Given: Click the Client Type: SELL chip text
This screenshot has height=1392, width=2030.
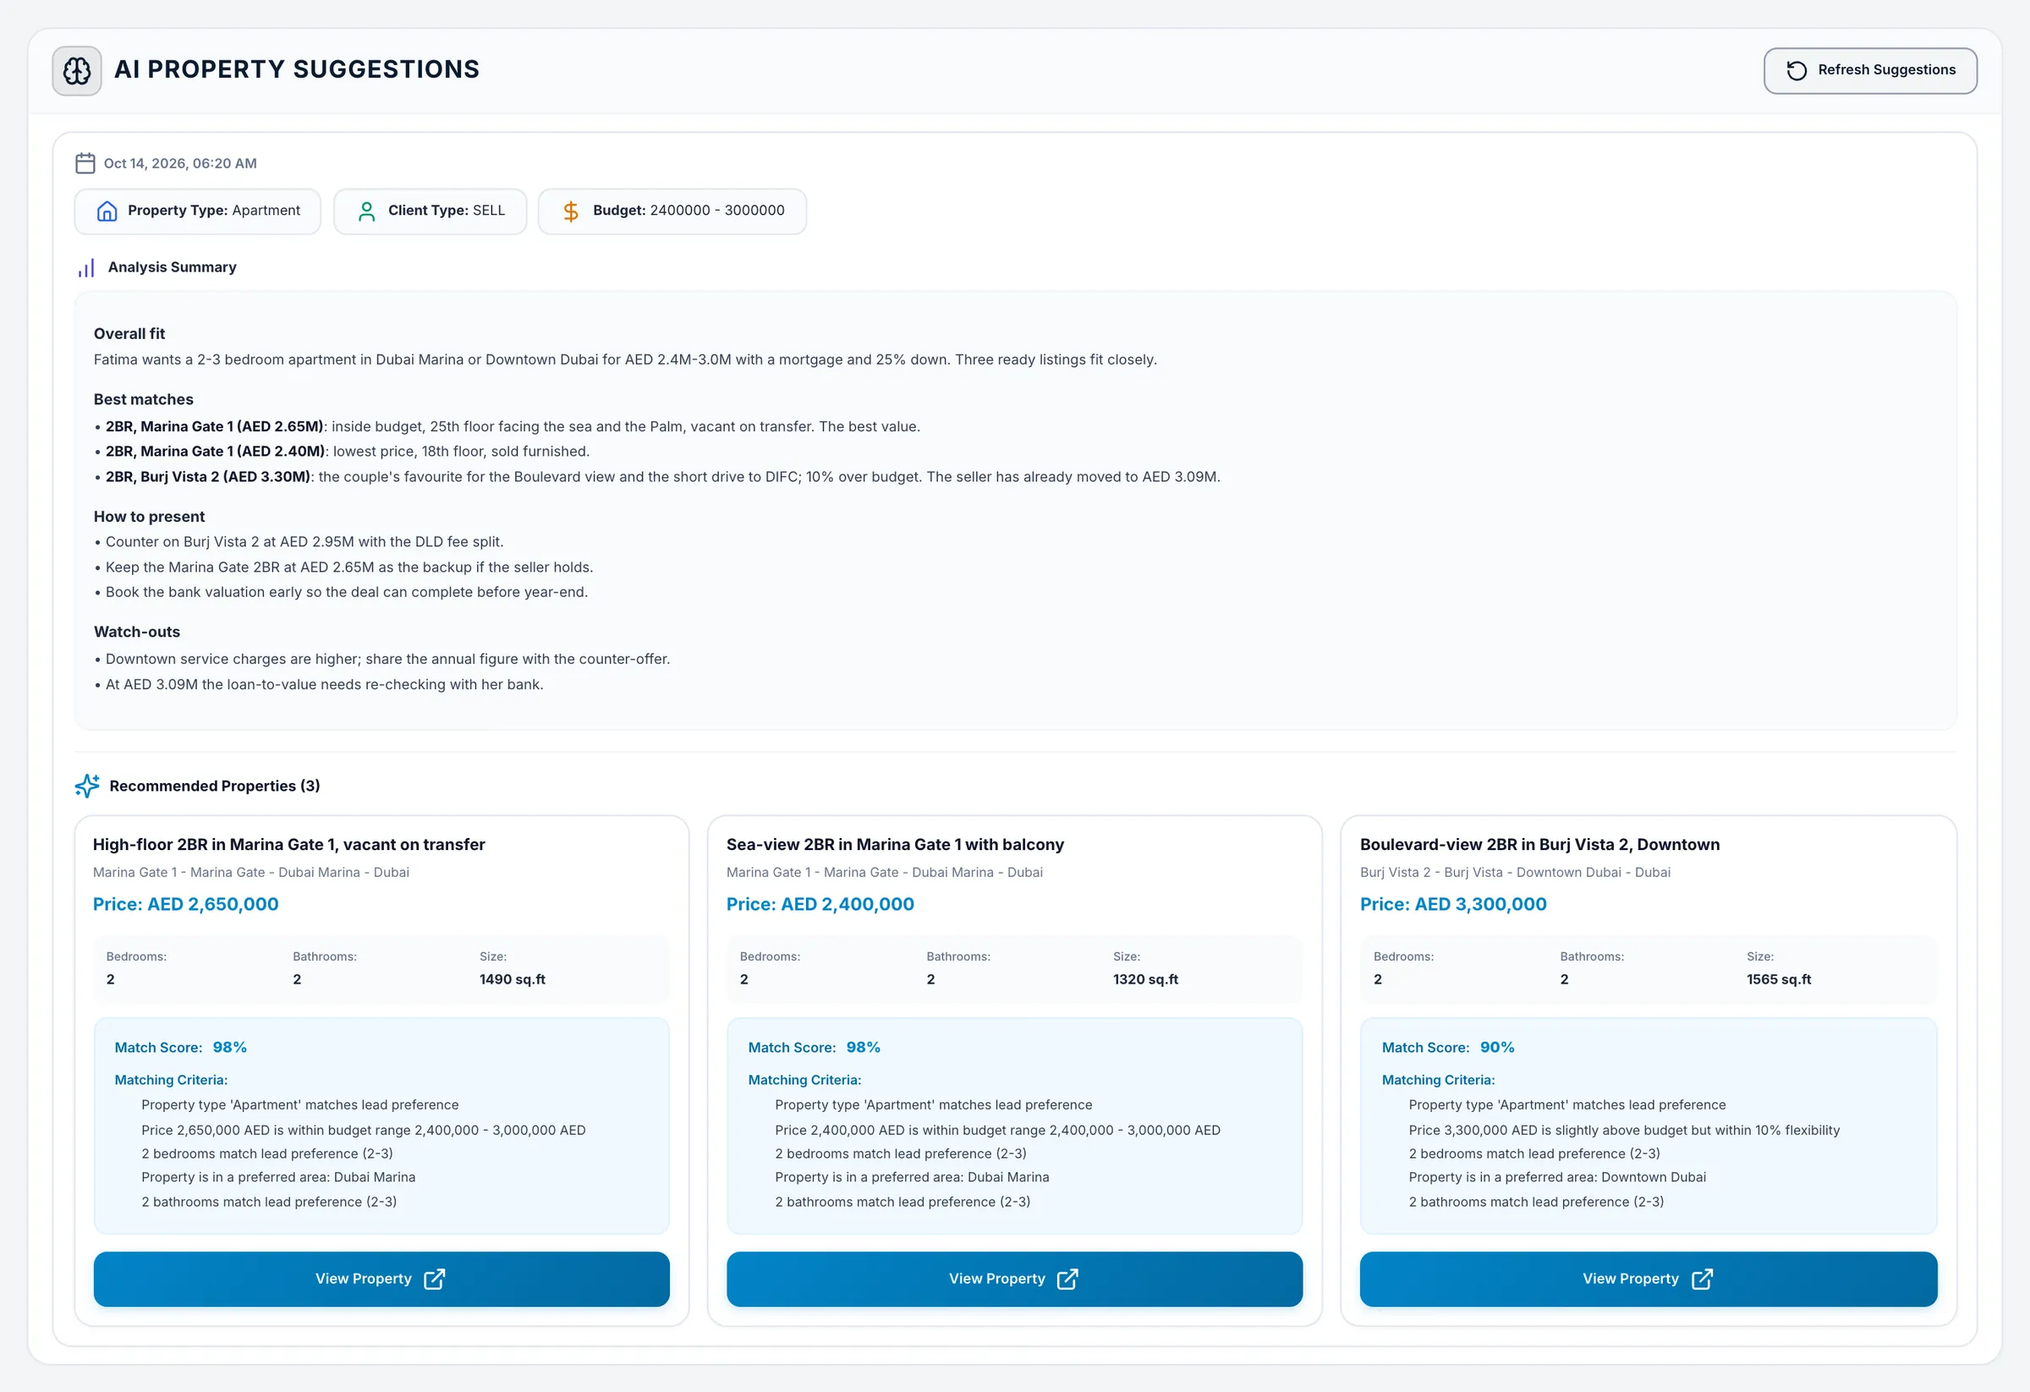Looking at the screenshot, I should coord(447,211).
